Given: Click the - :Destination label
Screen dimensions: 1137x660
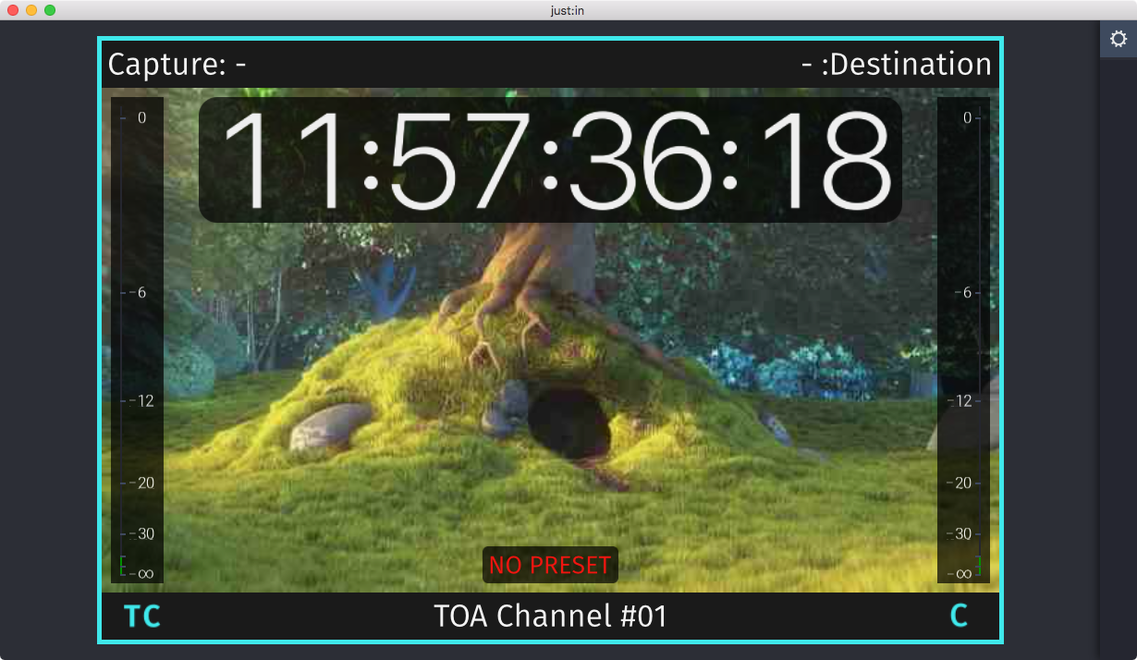Looking at the screenshot, I should pos(896,65).
